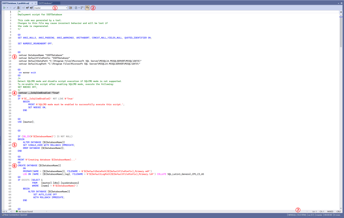344x218 pixels.
Task: Click the Connect icon in the toolbar
Action: point(24,7)
